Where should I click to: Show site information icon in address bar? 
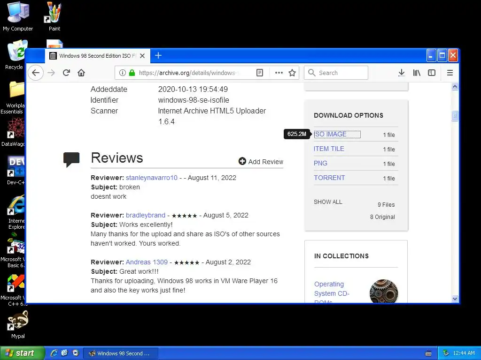123,73
